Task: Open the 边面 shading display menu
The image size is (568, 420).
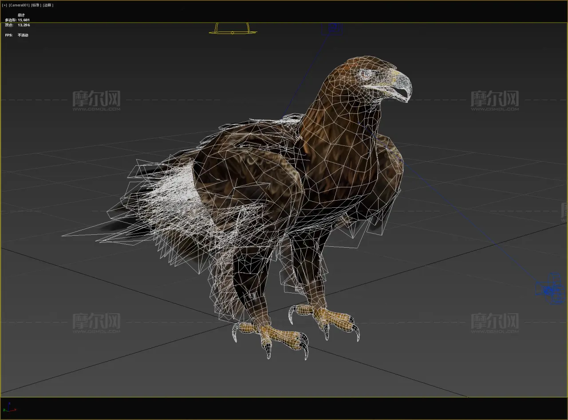Action: (48, 5)
